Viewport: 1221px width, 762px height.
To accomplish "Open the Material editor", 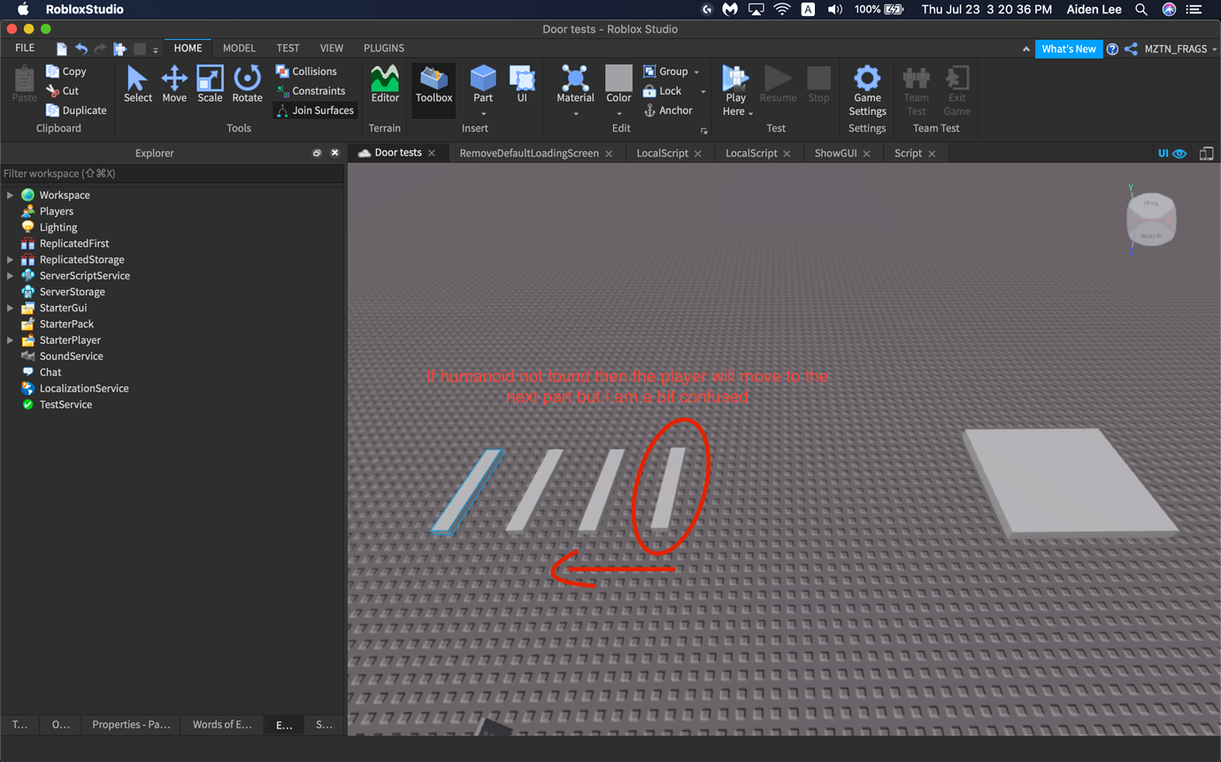I will pos(575,86).
